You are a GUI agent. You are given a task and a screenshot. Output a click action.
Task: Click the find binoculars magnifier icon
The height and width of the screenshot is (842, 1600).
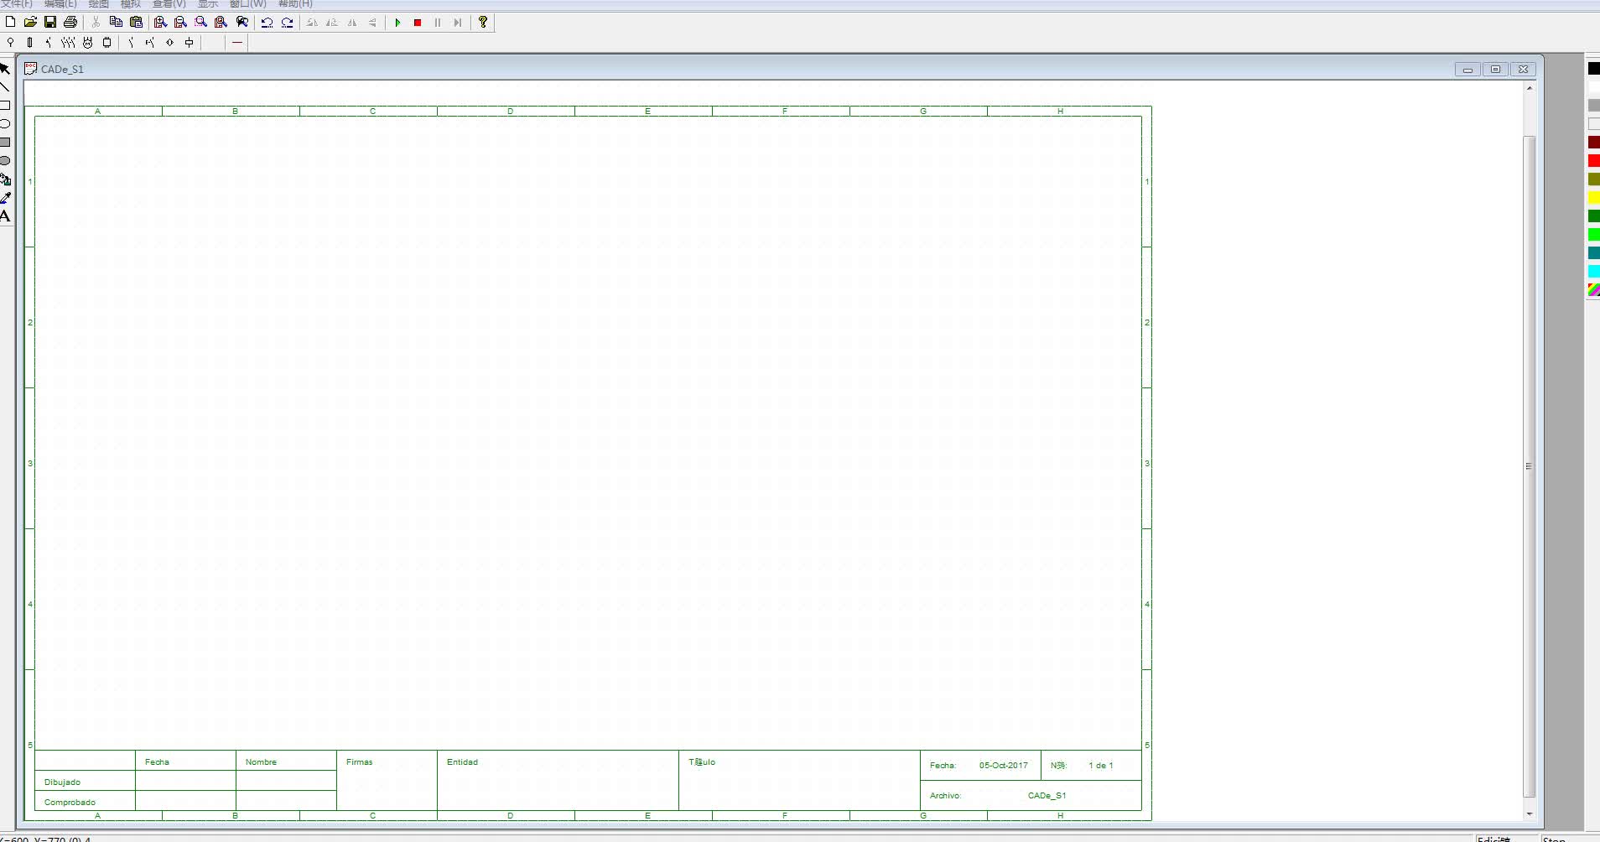click(242, 23)
